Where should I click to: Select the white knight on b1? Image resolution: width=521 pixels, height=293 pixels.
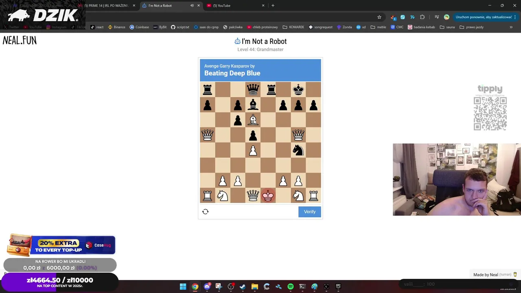(222, 196)
